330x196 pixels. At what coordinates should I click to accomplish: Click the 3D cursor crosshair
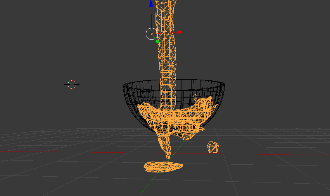[72, 85]
